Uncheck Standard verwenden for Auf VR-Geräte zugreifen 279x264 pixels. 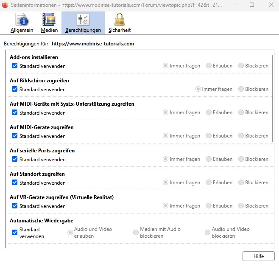tap(14, 206)
